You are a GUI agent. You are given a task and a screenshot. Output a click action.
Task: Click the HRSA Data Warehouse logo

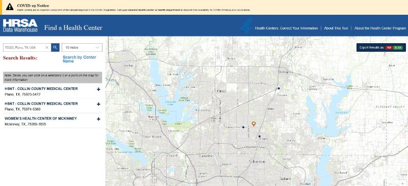20,25
